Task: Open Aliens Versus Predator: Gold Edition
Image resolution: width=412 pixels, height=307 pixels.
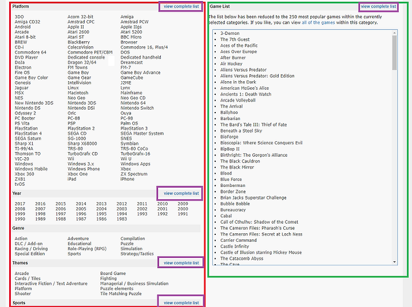Action: 257,76
